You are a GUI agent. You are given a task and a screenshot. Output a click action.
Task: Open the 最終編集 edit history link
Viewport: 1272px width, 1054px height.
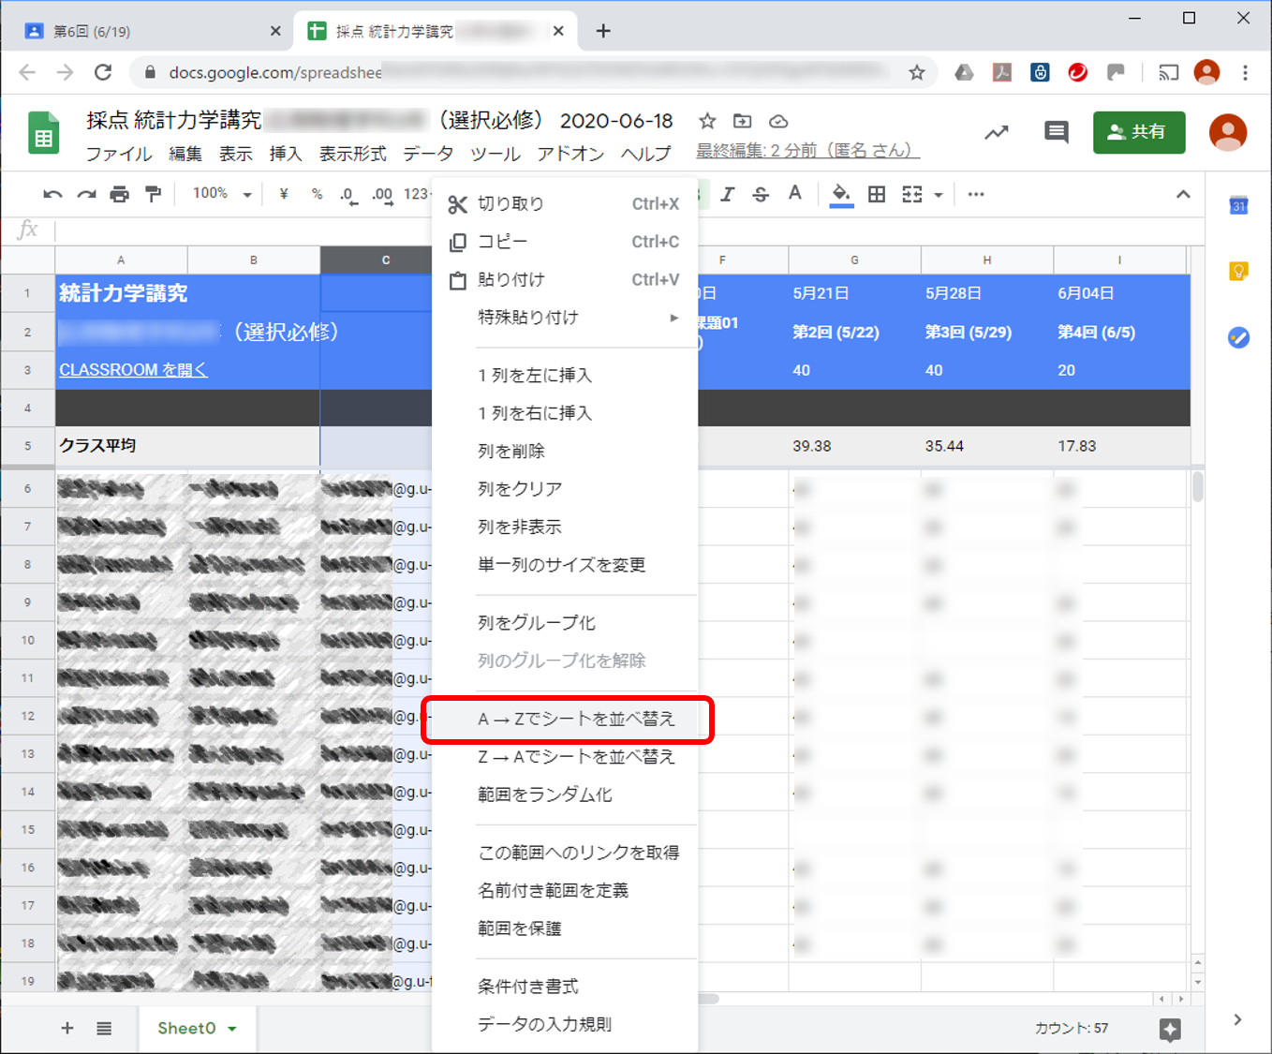tap(807, 150)
